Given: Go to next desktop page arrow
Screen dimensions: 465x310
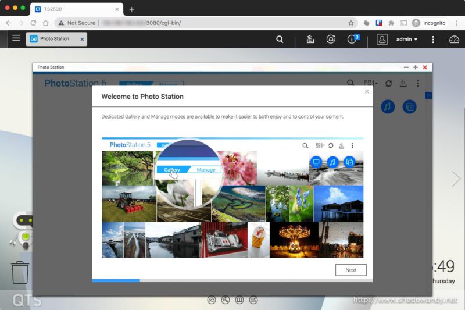Looking at the screenshot, I should (456, 179).
